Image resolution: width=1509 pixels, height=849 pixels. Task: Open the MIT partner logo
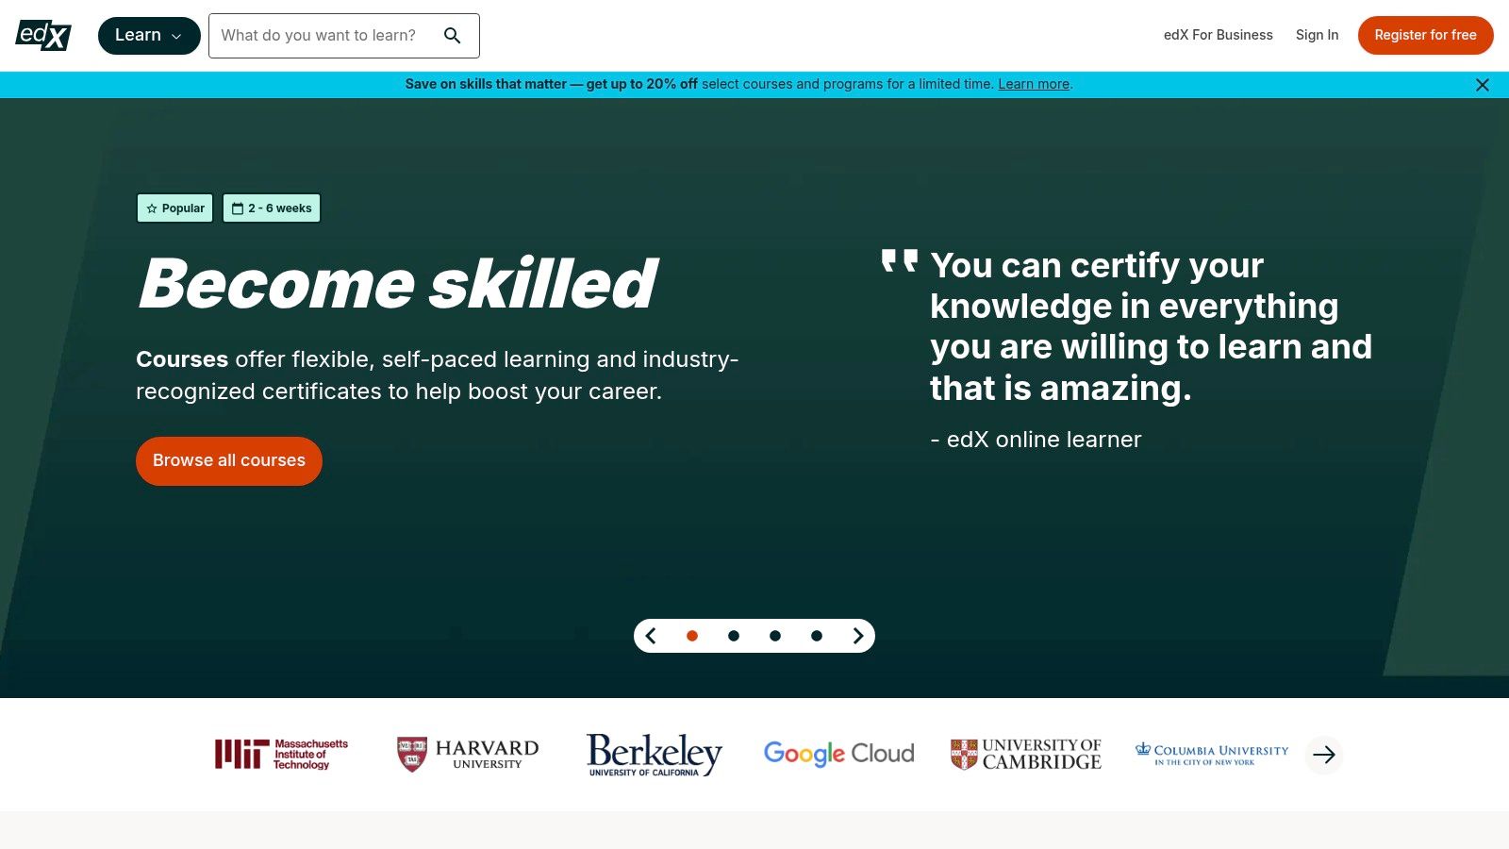281,754
